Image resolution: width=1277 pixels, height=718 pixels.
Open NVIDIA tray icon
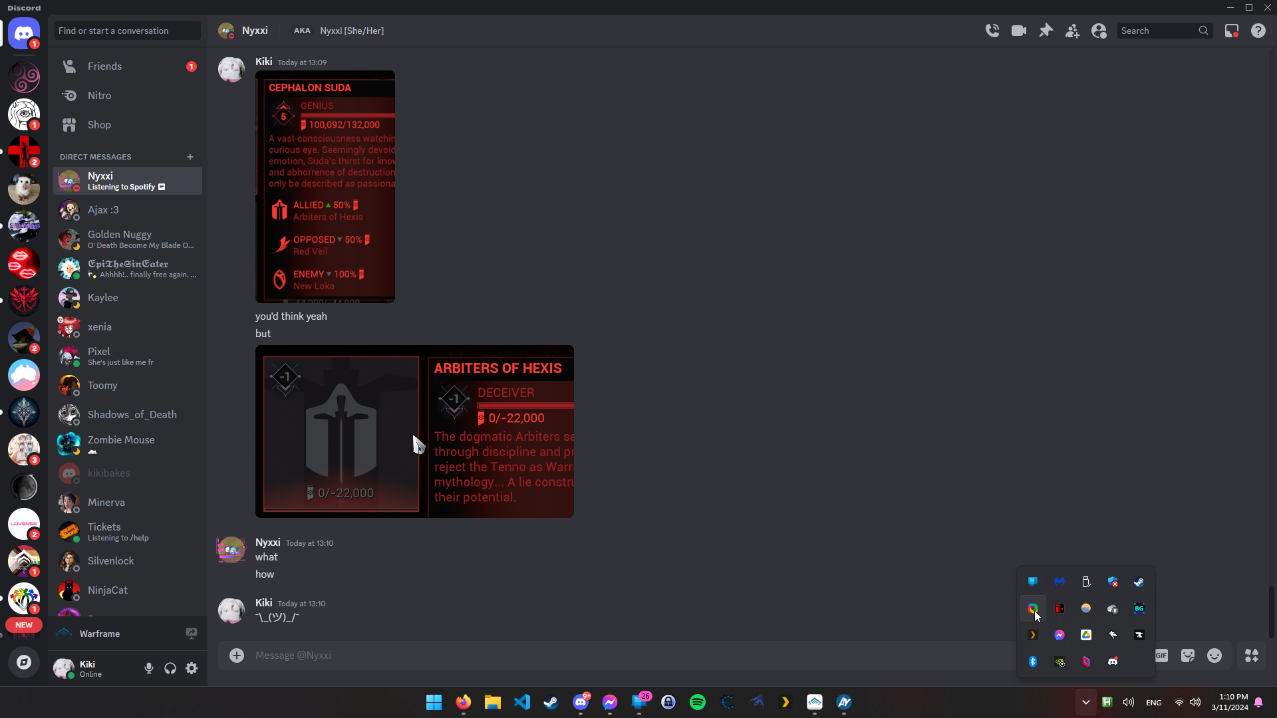click(1060, 661)
